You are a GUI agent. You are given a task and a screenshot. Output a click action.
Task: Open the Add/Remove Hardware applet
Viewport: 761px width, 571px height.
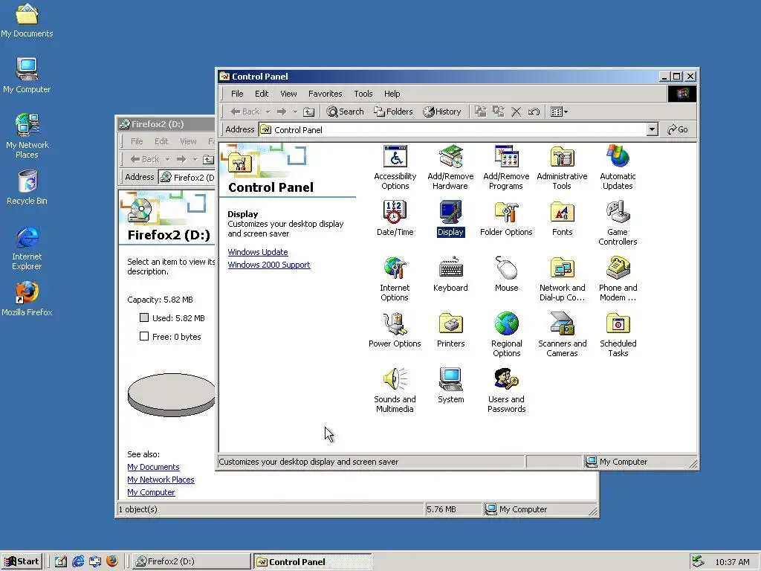pos(450,167)
